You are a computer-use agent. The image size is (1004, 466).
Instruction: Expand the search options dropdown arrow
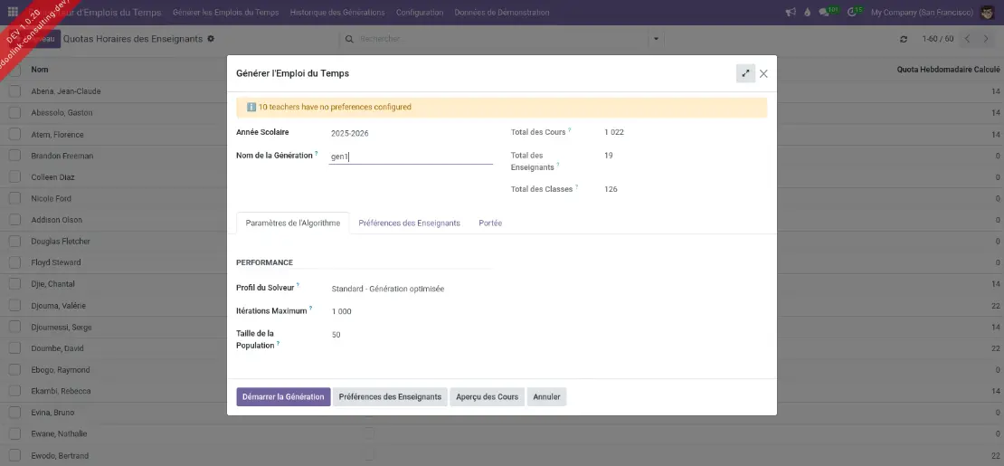tap(657, 39)
